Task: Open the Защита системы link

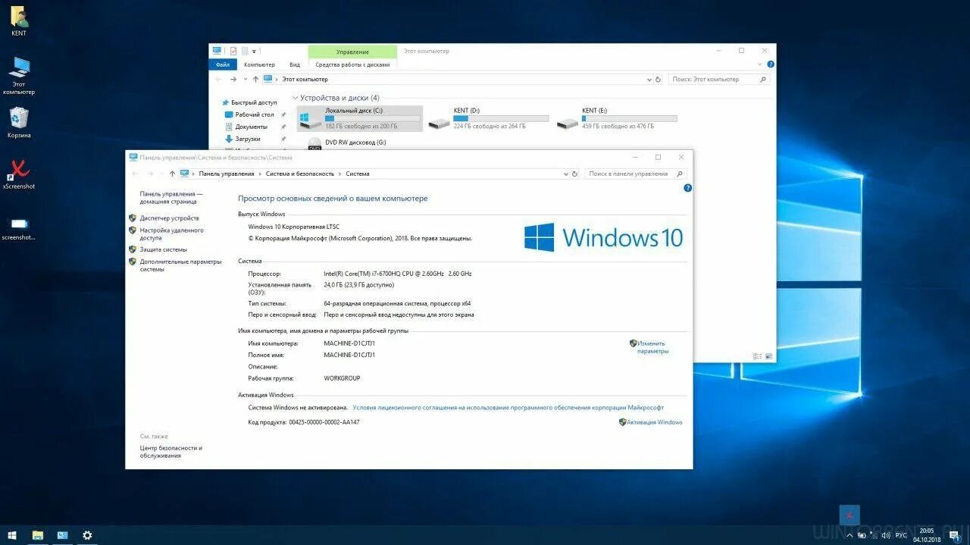Action: (163, 249)
